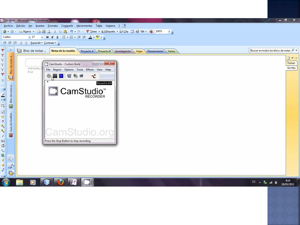300x225 pixels.
Task: Click the question mark tag in left toolbar
Action: coord(3,121)
